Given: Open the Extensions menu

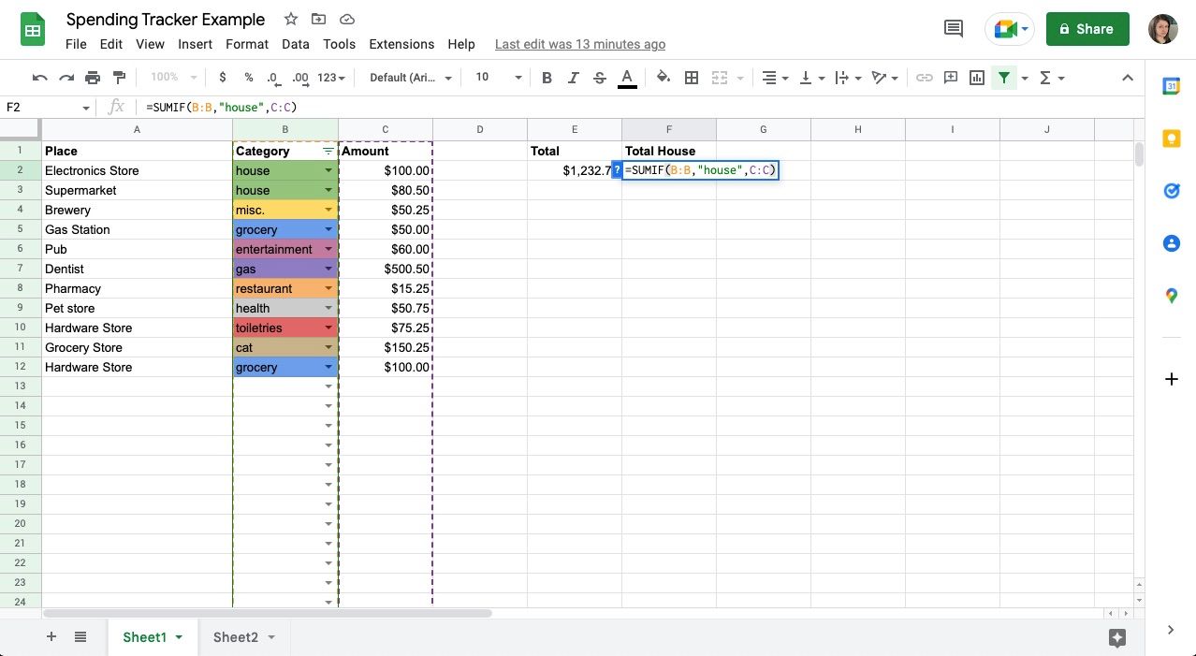Looking at the screenshot, I should coord(401,44).
